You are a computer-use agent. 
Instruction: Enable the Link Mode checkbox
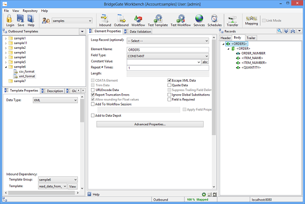click(x=264, y=21)
